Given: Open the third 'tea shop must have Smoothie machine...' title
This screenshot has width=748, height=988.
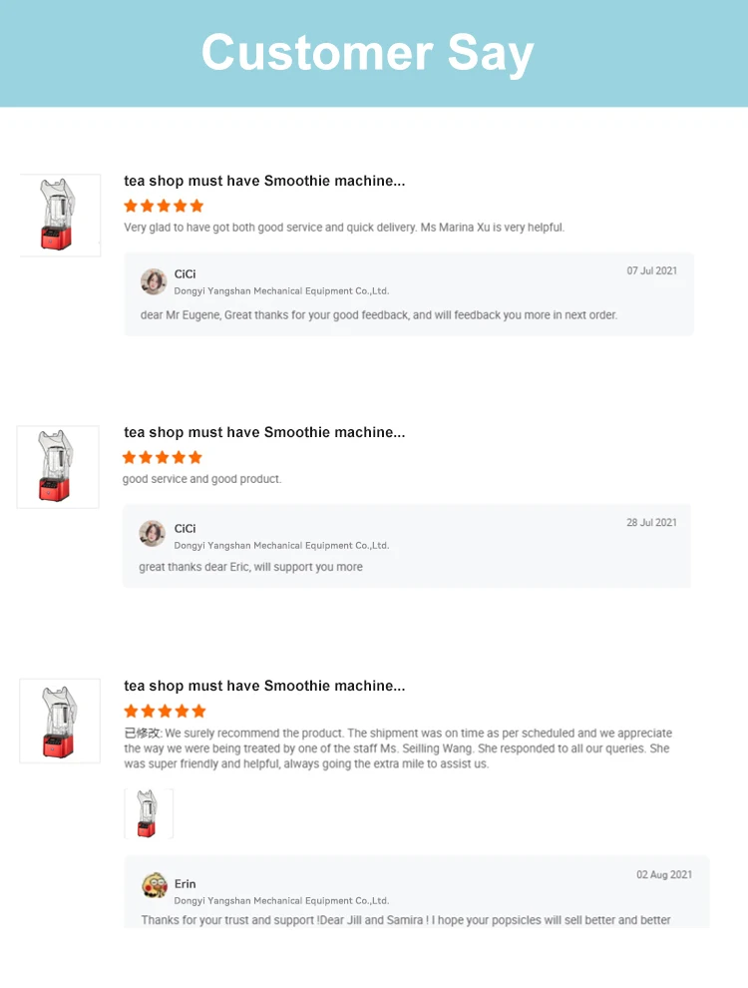Looking at the screenshot, I should tap(264, 686).
